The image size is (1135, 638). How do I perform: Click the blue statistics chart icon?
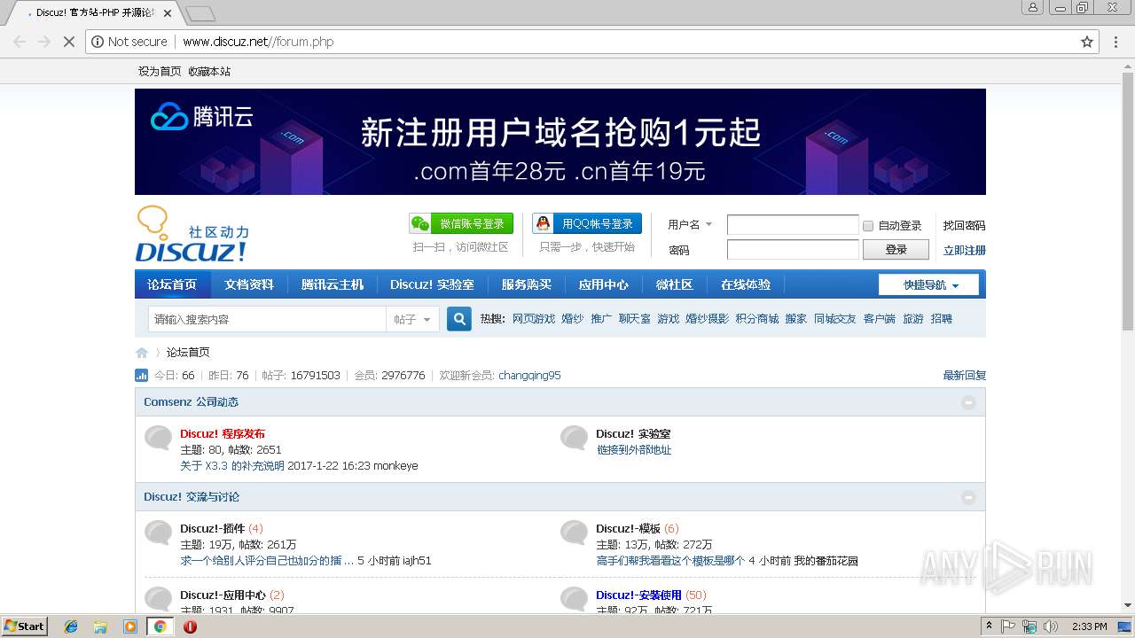pyautogui.click(x=141, y=376)
